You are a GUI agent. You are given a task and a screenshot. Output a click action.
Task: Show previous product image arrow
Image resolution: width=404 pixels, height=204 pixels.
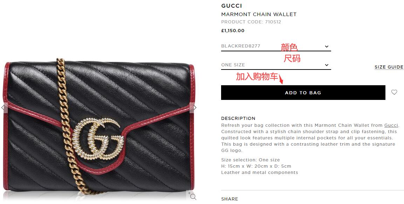pyautogui.click(x=3, y=108)
